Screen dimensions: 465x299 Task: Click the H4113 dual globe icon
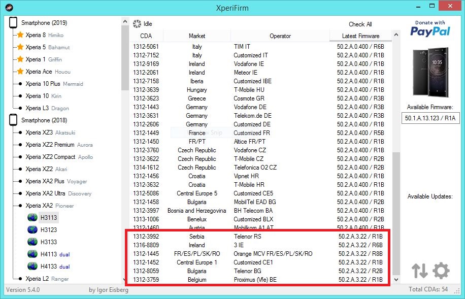pos(32,254)
